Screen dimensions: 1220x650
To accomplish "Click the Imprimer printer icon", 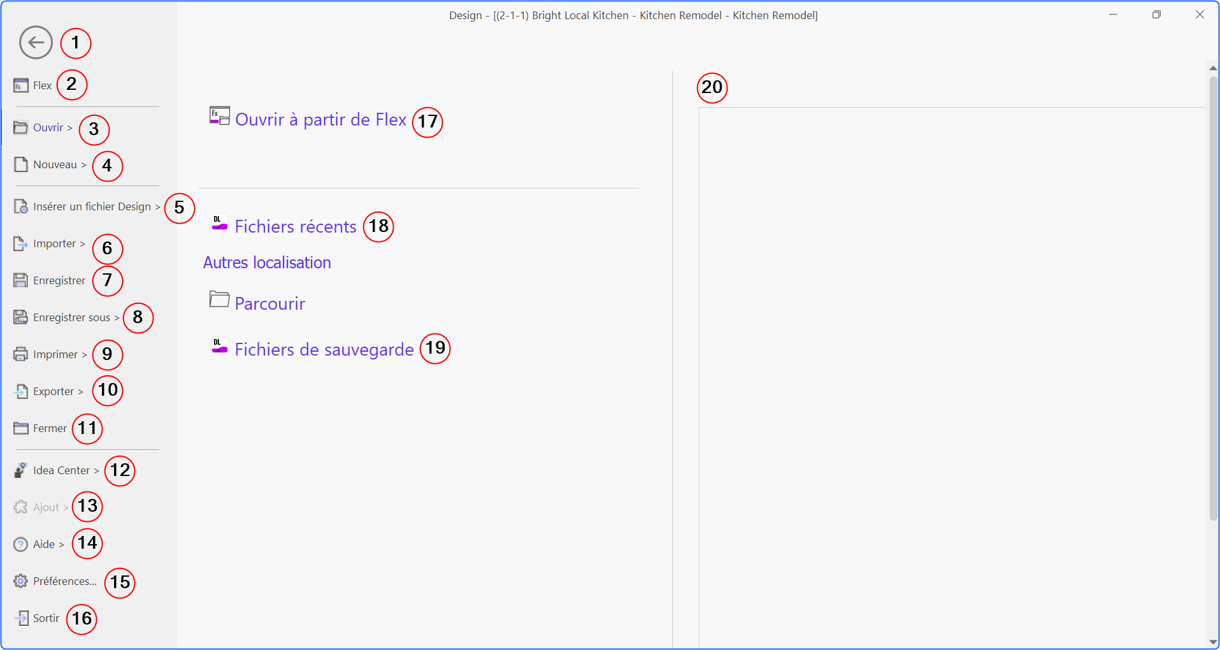I will pos(21,354).
